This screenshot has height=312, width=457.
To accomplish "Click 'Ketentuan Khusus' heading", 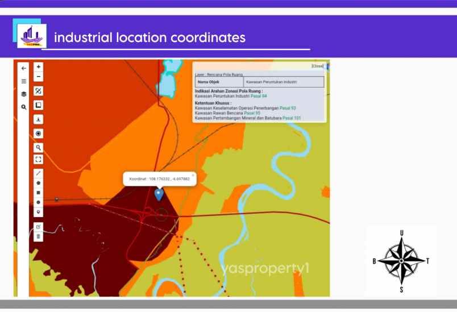I will click(x=213, y=103).
